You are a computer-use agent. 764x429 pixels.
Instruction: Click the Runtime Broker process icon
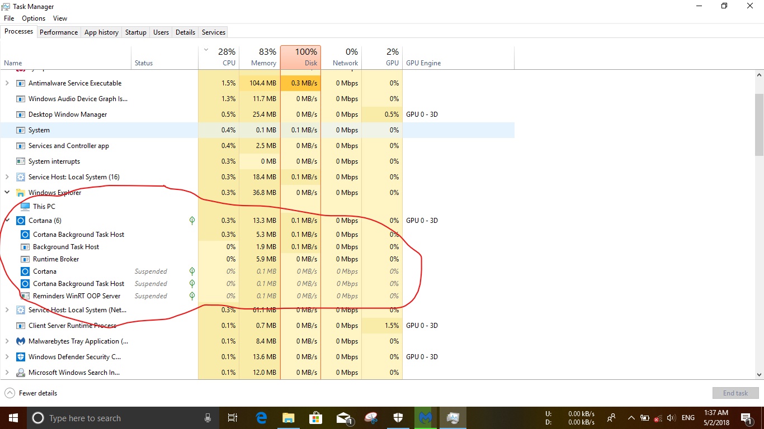(x=25, y=259)
